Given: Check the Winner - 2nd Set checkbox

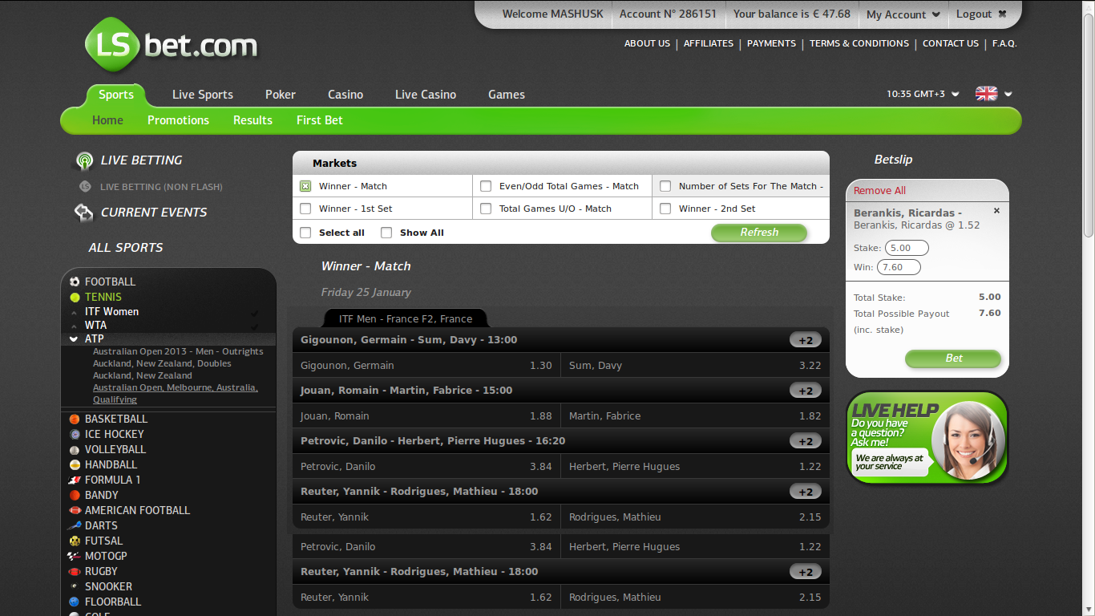Looking at the screenshot, I should point(665,209).
